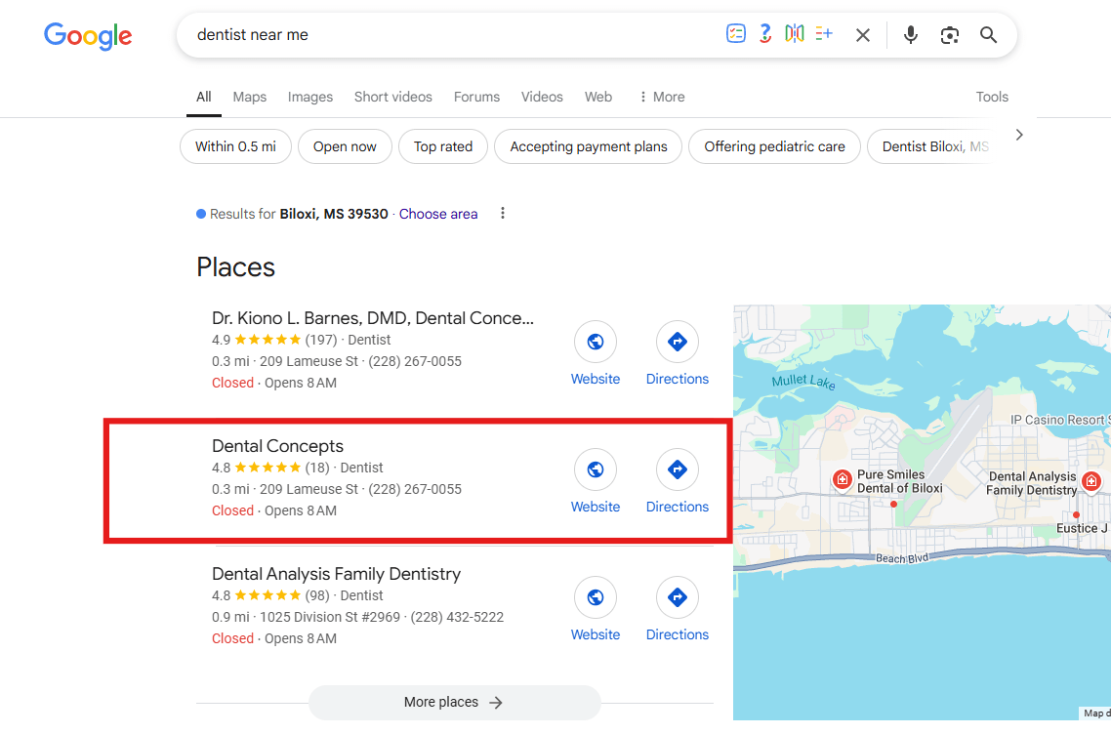The image size is (1111, 734).
Task: Open the Dental Concepts listing title
Action: point(277,446)
